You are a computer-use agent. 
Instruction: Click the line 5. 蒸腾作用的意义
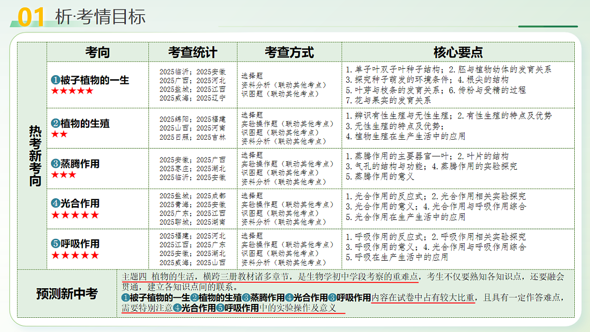[x=380, y=176]
